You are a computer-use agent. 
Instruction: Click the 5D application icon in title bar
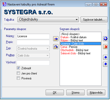pyautogui.click(x=4, y=4)
